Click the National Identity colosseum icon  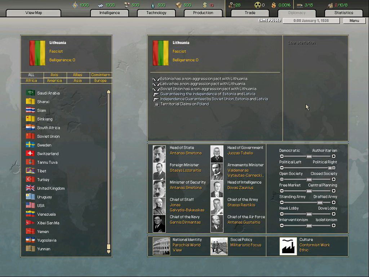click(161, 246)
